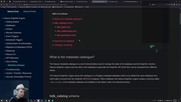181x102 pixels.
Task: Jump to hdb_catalog schema contents link
Action: (x=63, y=23)
